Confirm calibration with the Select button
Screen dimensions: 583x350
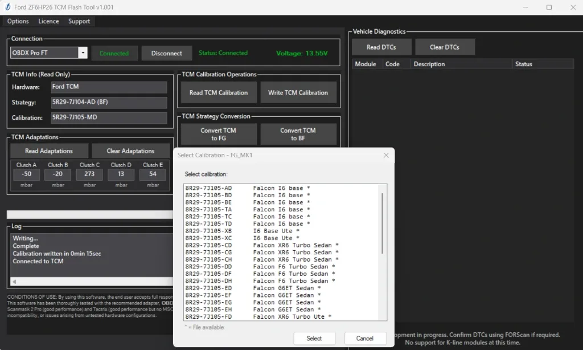315,337
